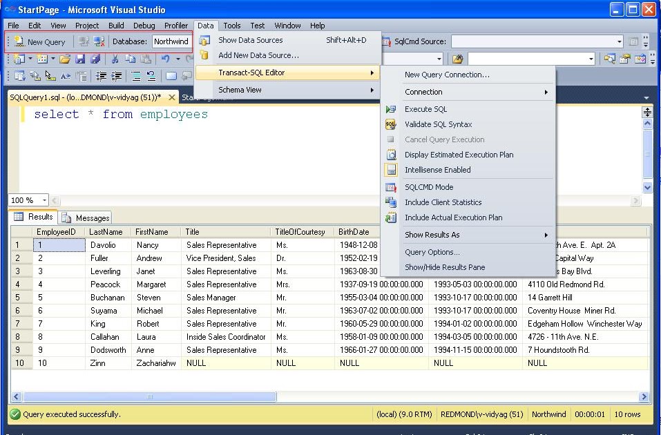Select the Decrease Indent toolbar icon
Image resolution: width=661 pixels, height=435 pixels.
tap(102, 75)
